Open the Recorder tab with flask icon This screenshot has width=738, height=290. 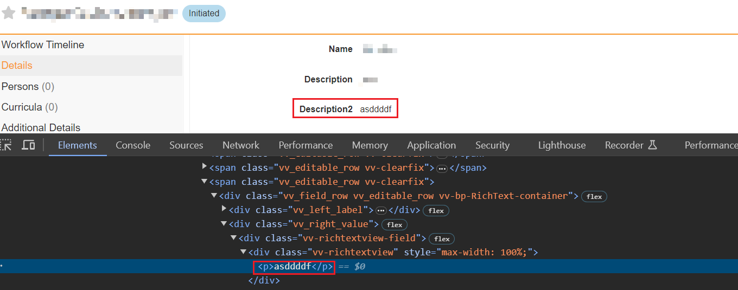pyautogui.click(x=631, y=145)
